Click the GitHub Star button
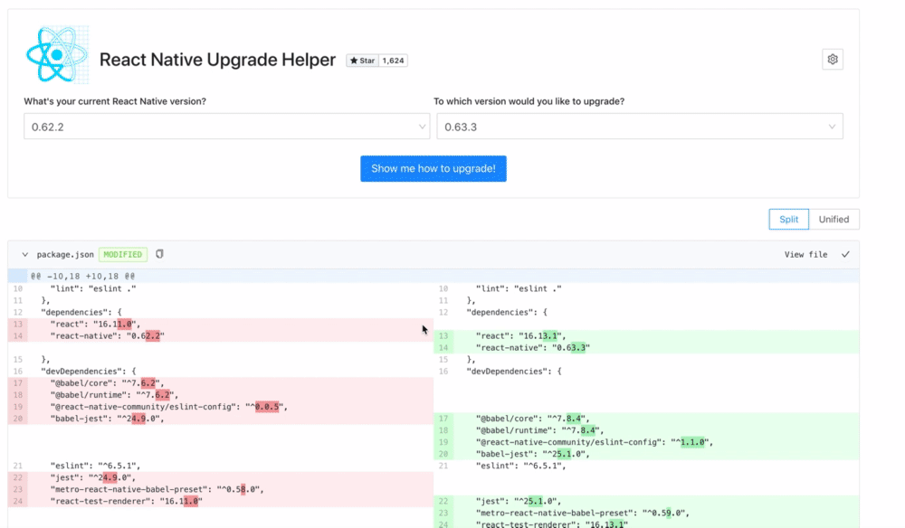This screenshot has width=905, height=528. coord(362,61)
